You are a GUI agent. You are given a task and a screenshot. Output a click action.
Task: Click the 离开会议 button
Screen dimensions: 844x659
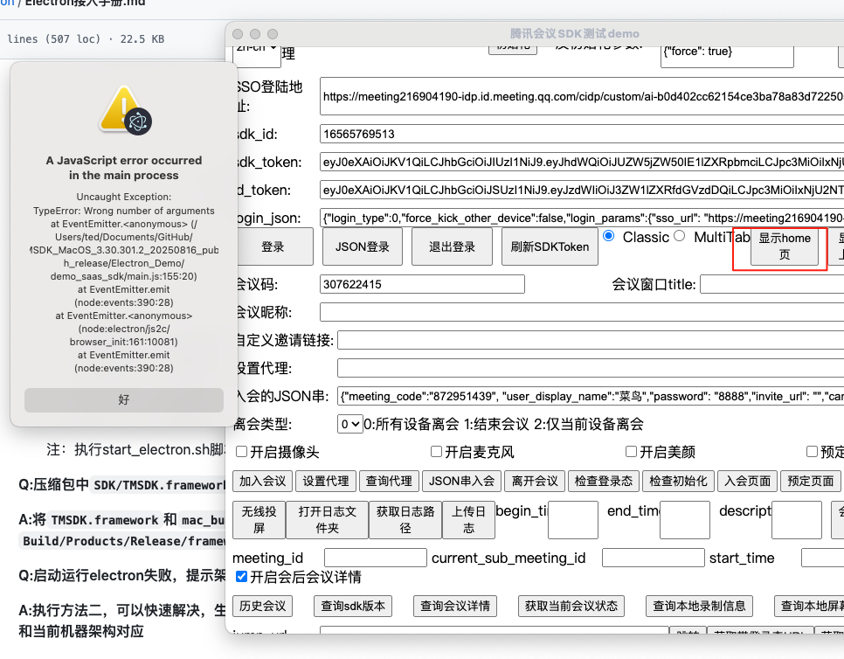[535, 481]
